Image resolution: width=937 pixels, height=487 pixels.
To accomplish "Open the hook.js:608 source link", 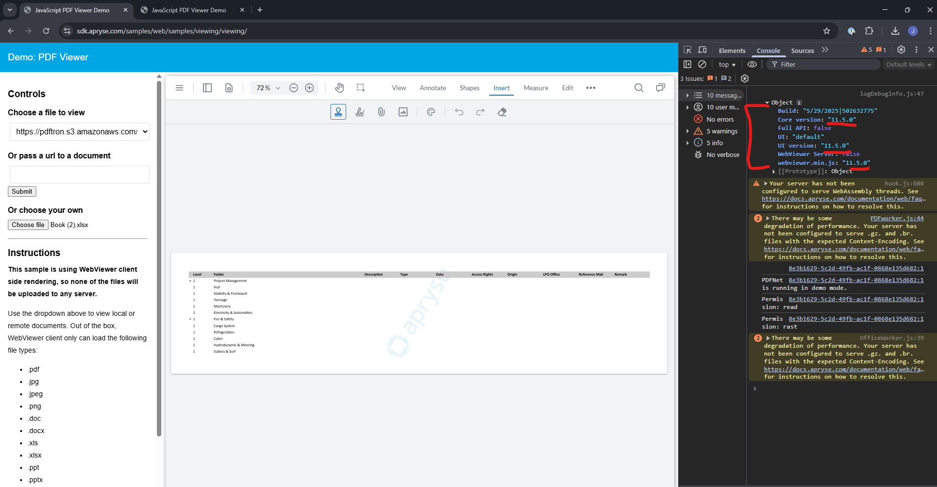I will point(904,183).
